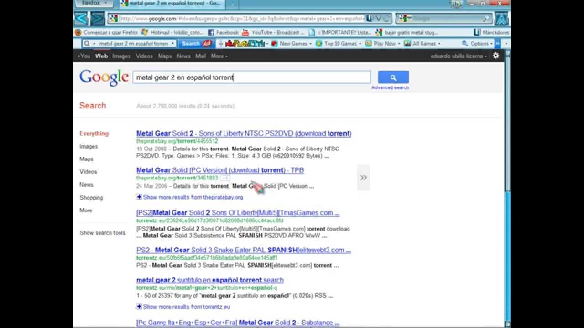Viewport: 584px width, 328px height.
Task: Click the Ask toolbar Search button
Action: (x=196, y=44)
